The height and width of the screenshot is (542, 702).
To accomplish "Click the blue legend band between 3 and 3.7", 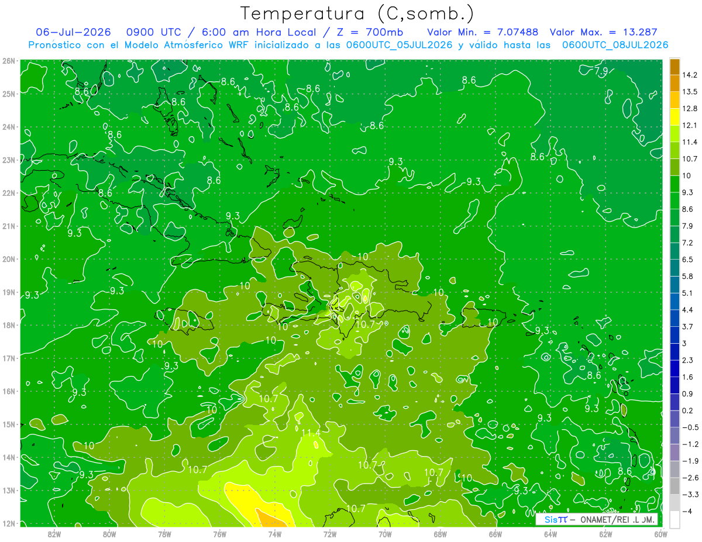I will tap(675, 335).
